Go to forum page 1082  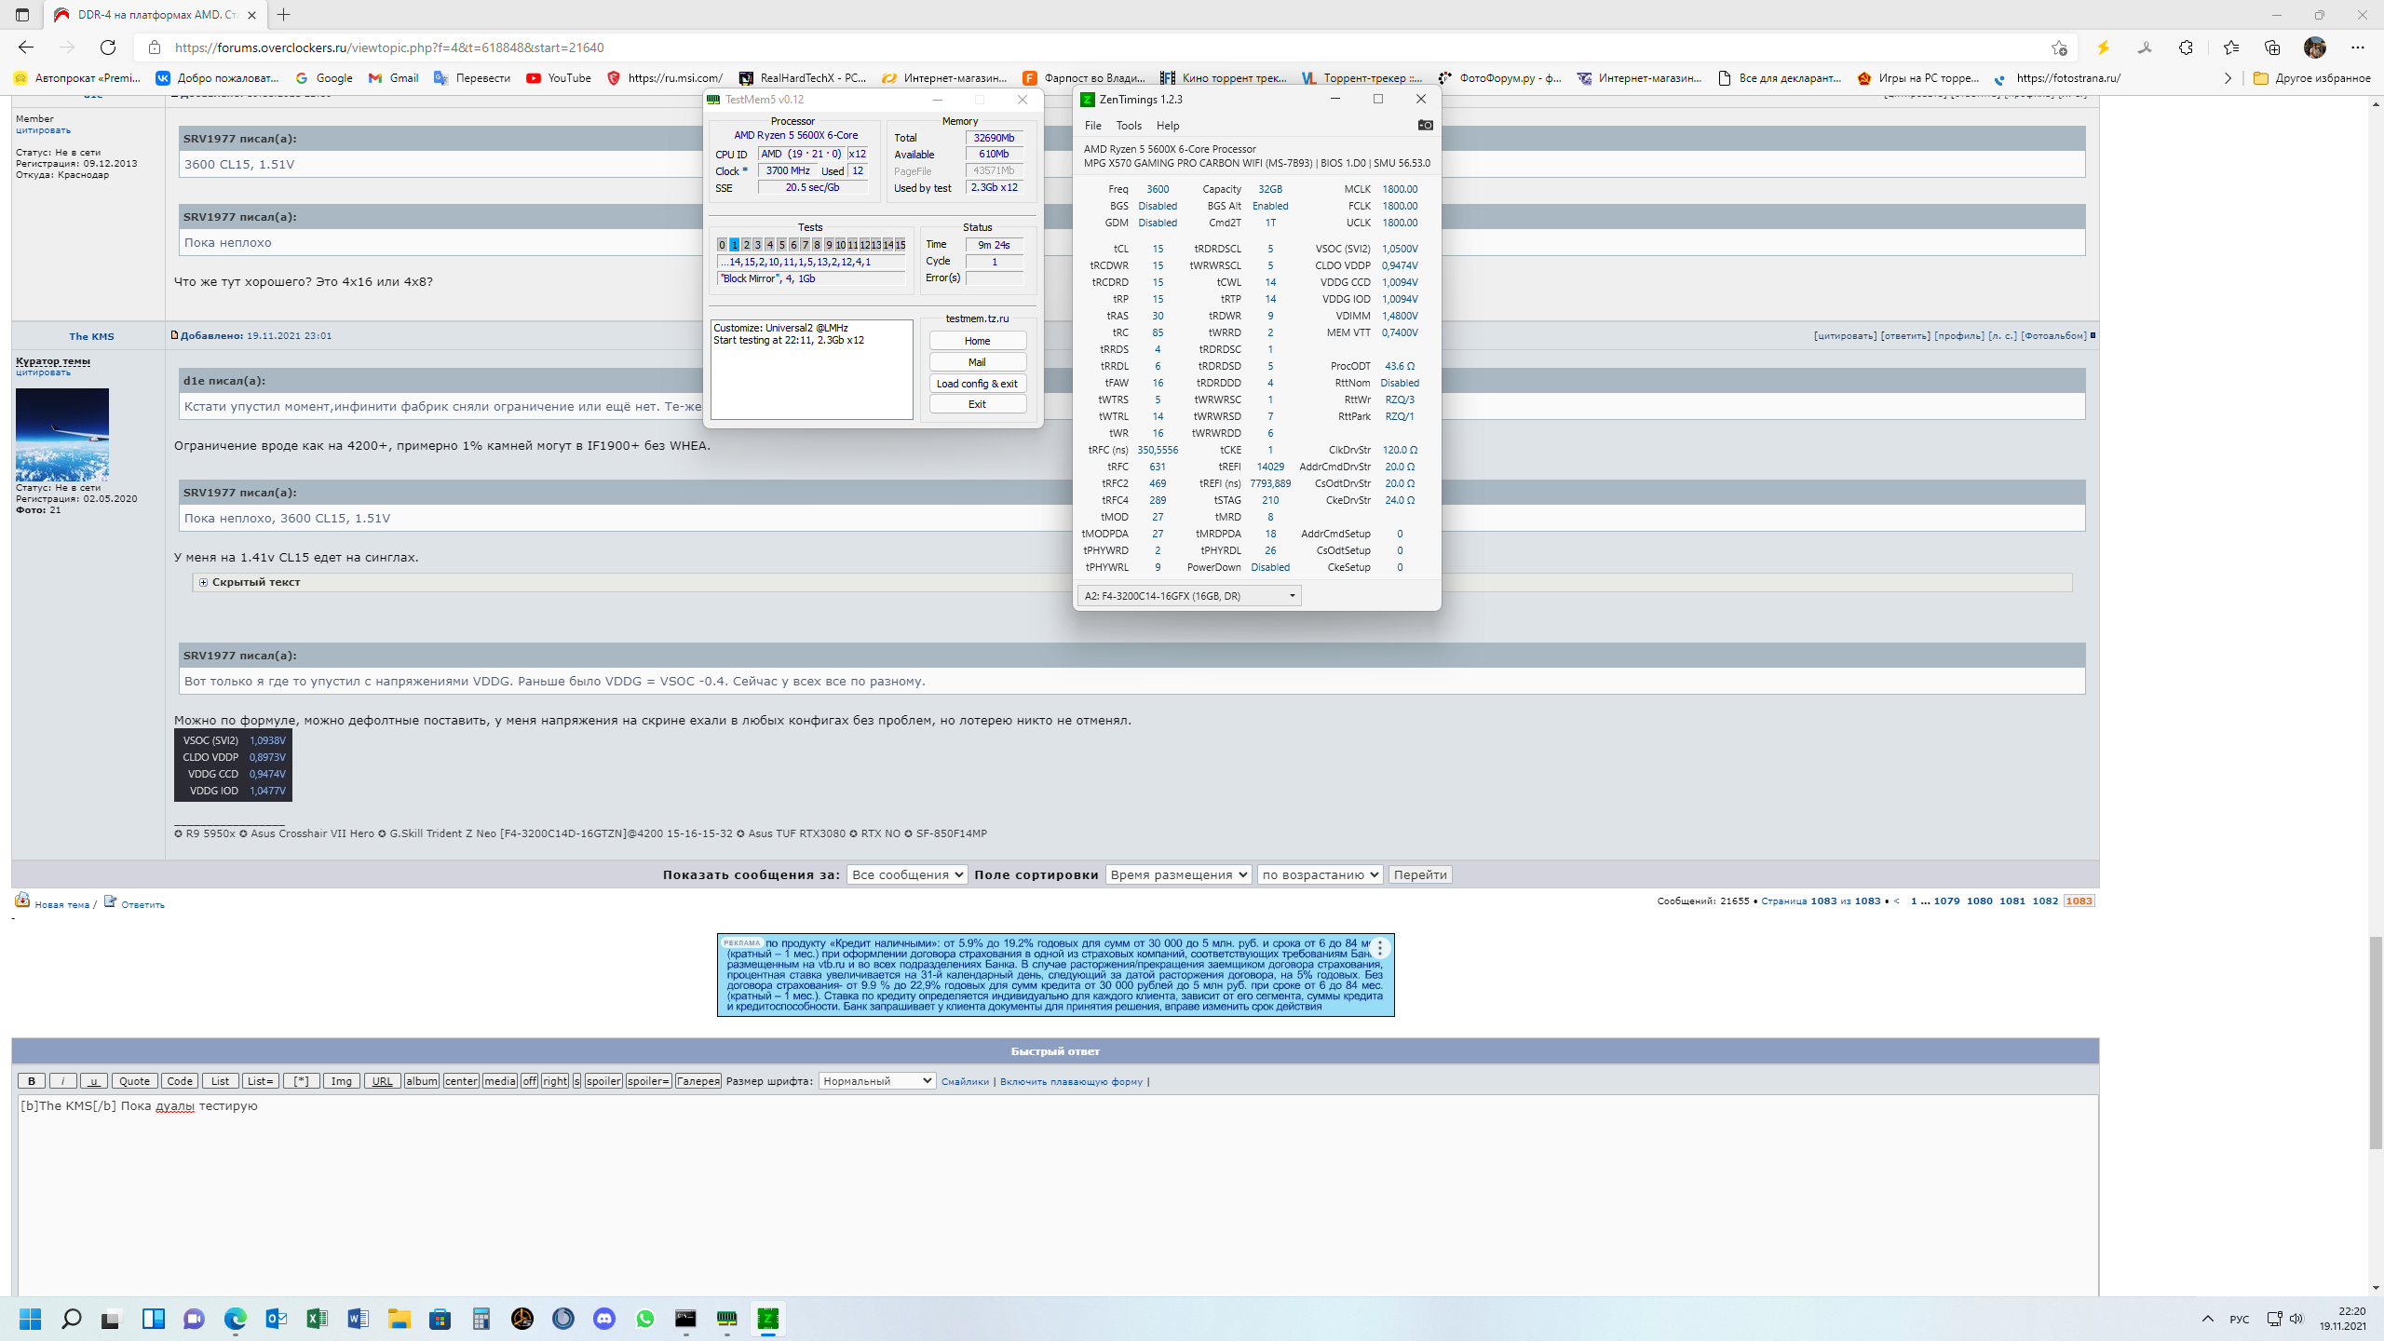click(x=2045, y=901)
